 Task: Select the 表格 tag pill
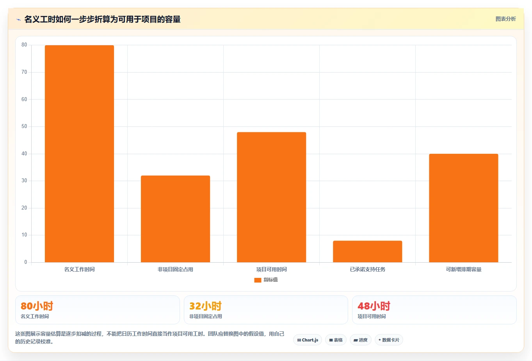point(336,340)
